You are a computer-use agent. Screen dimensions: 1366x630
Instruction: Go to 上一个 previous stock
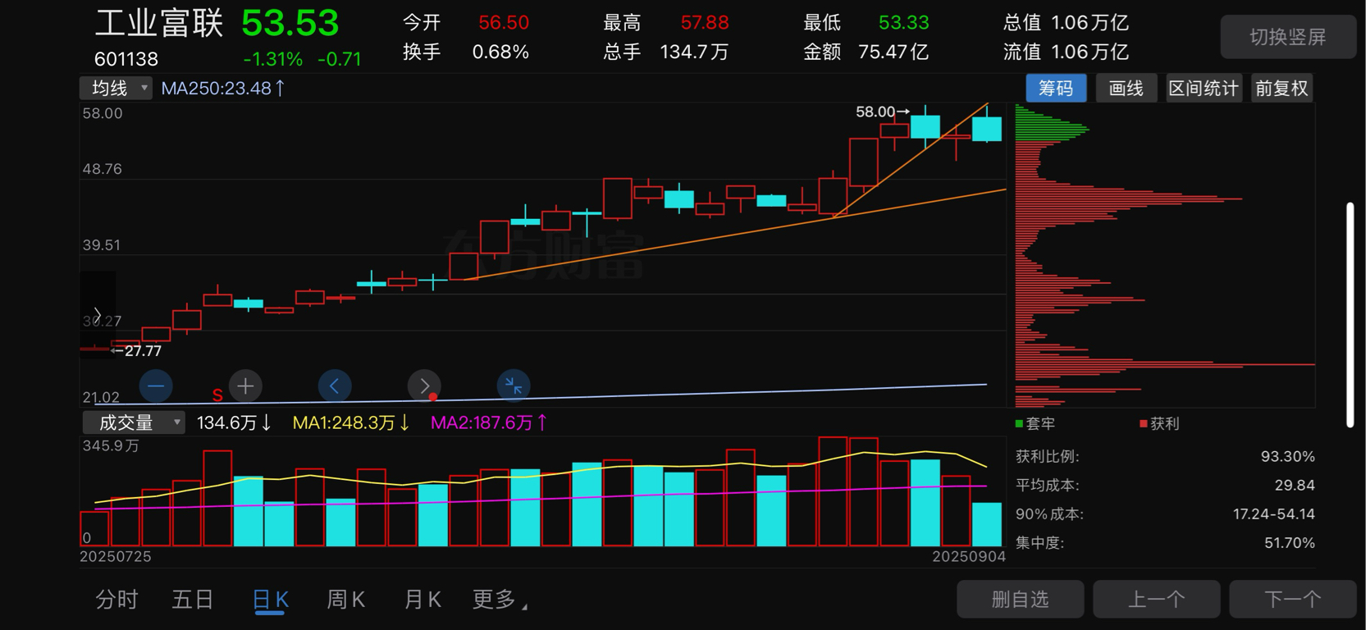click(1157, 600)
